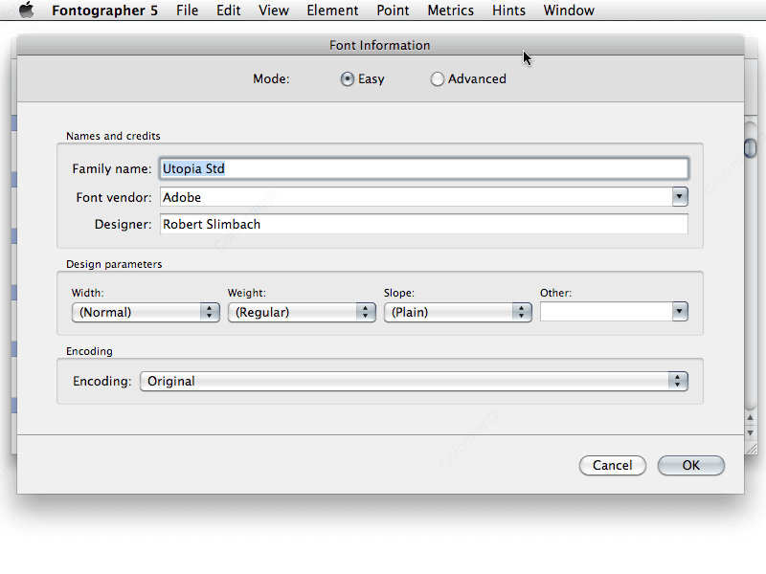Open the Apple menu
Viewport: 766px width, 574px height.
[x=27, y=10]
